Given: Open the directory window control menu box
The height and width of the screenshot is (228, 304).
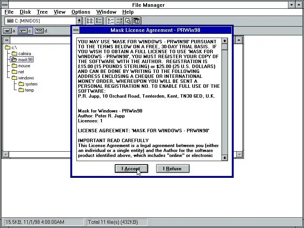Looking at the screenshot, I should [6, 40].
